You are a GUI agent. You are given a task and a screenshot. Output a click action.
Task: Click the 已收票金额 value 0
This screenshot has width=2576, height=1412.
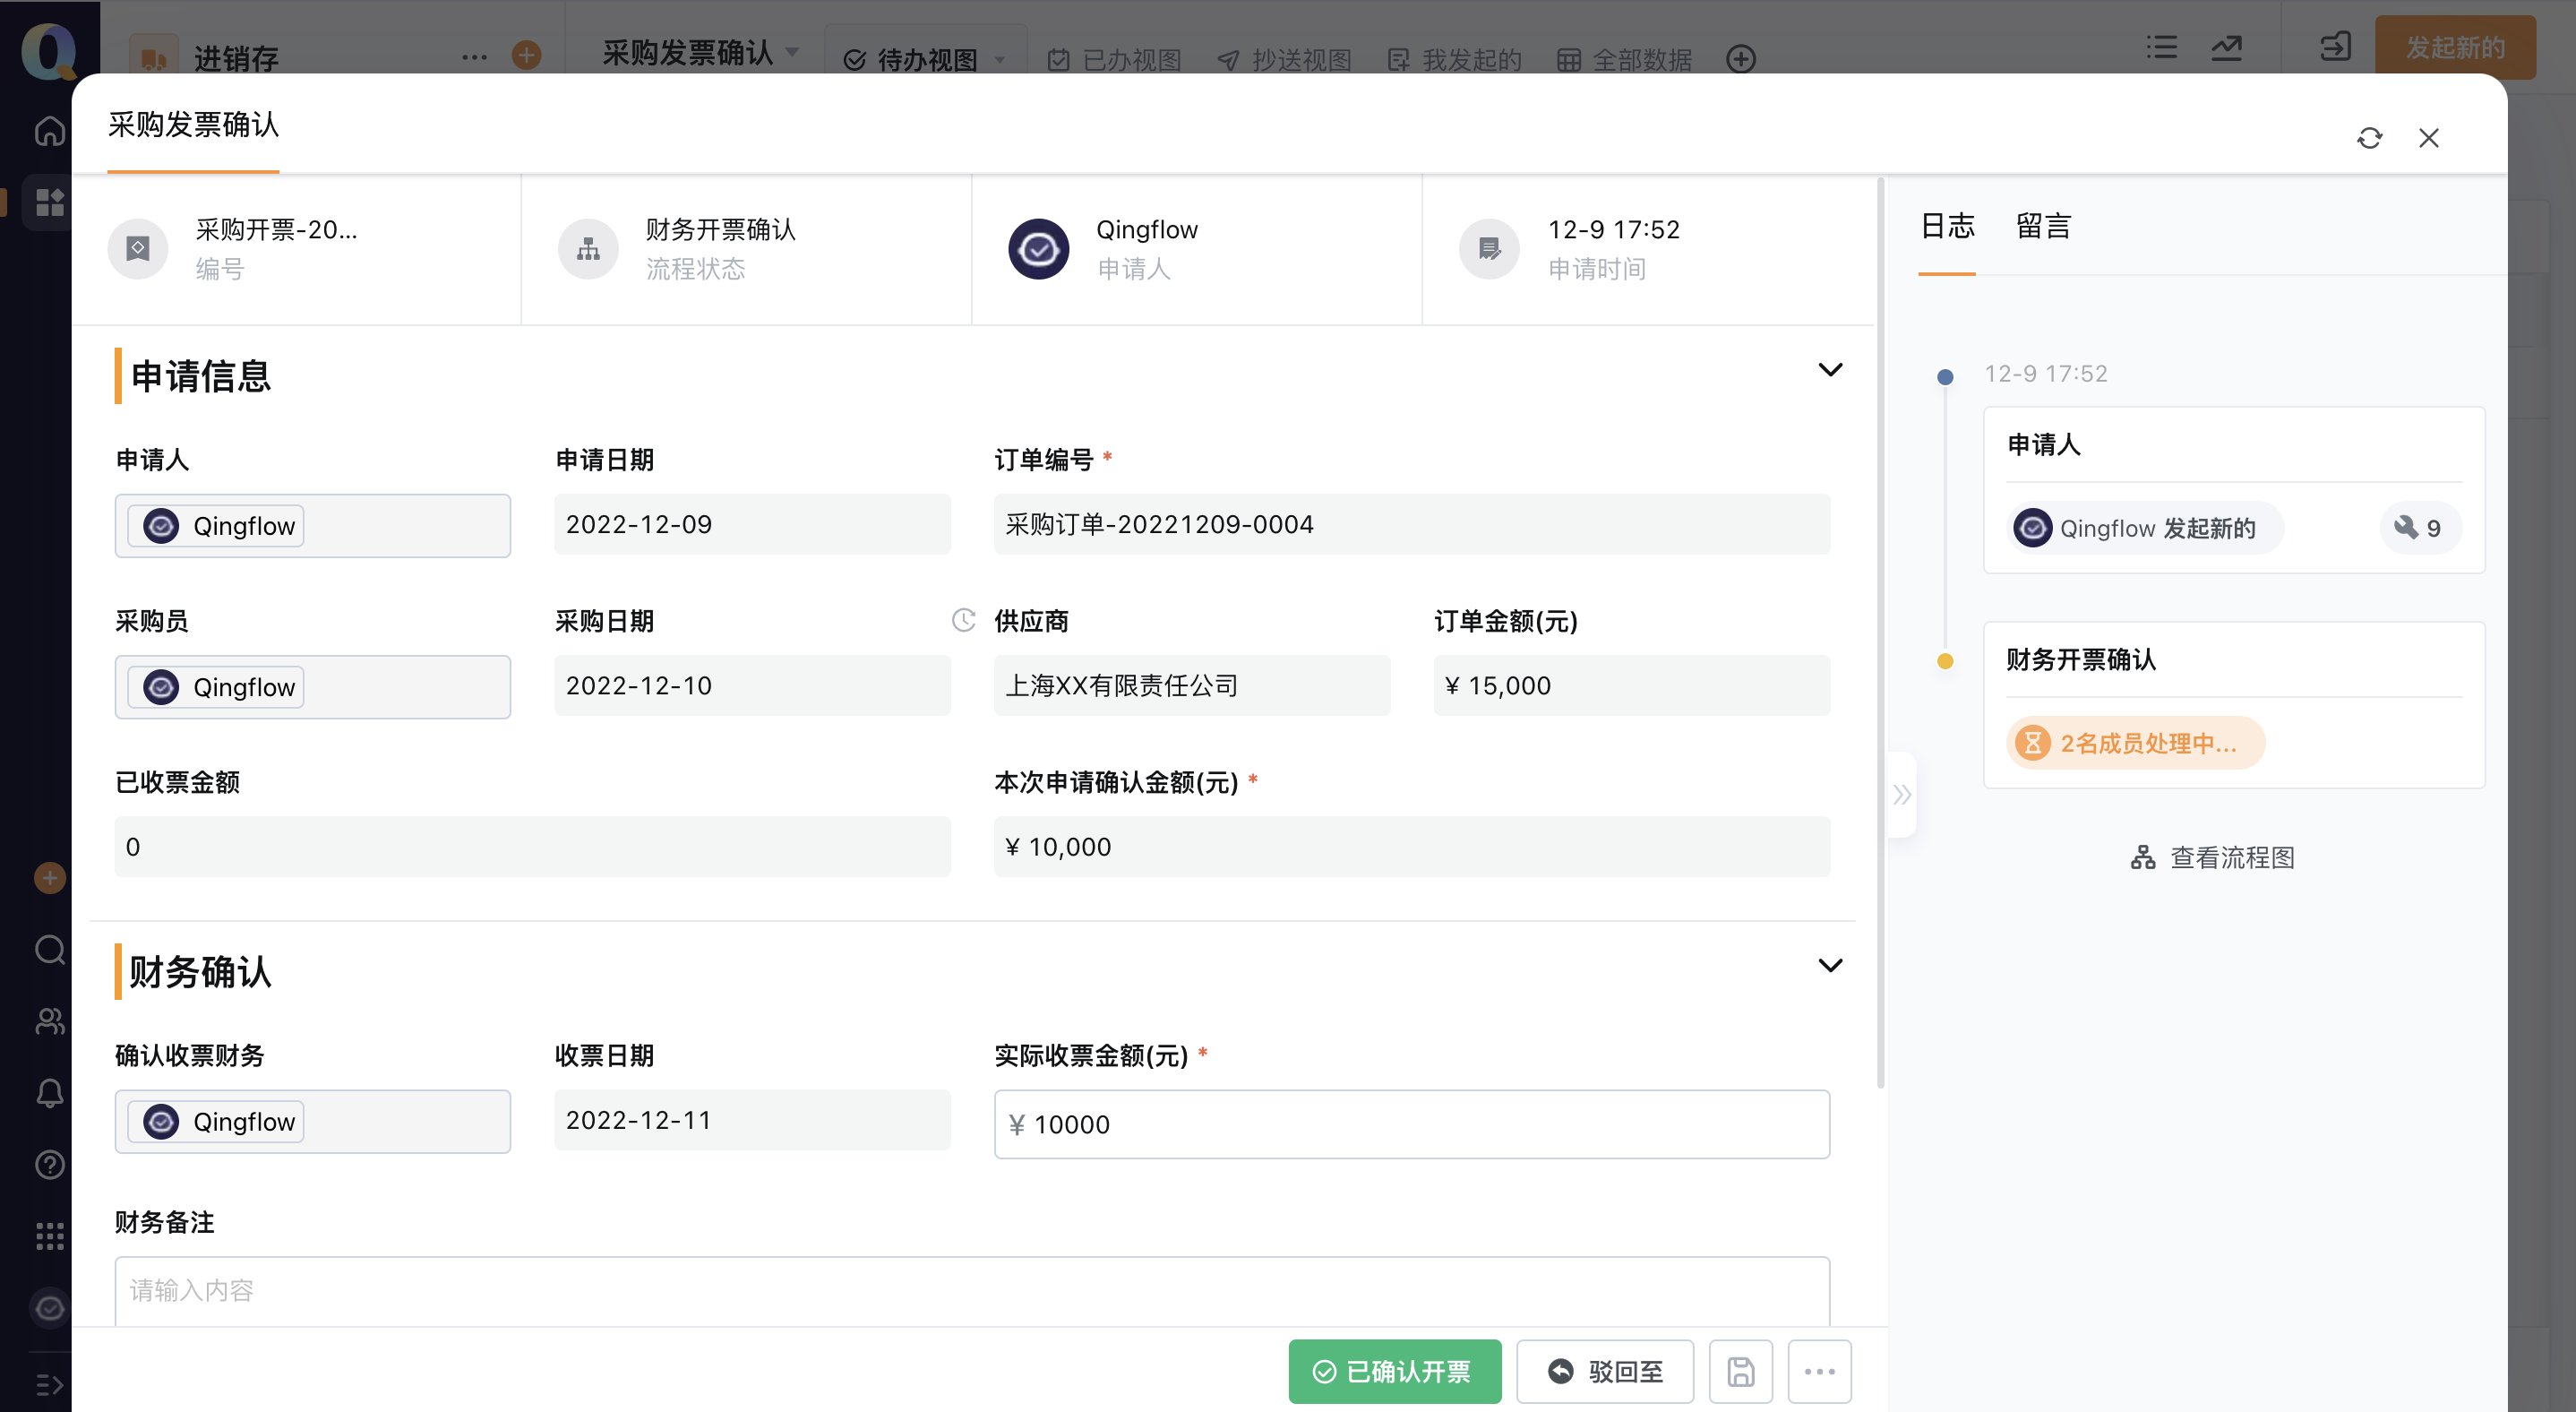tap(532, 846)
